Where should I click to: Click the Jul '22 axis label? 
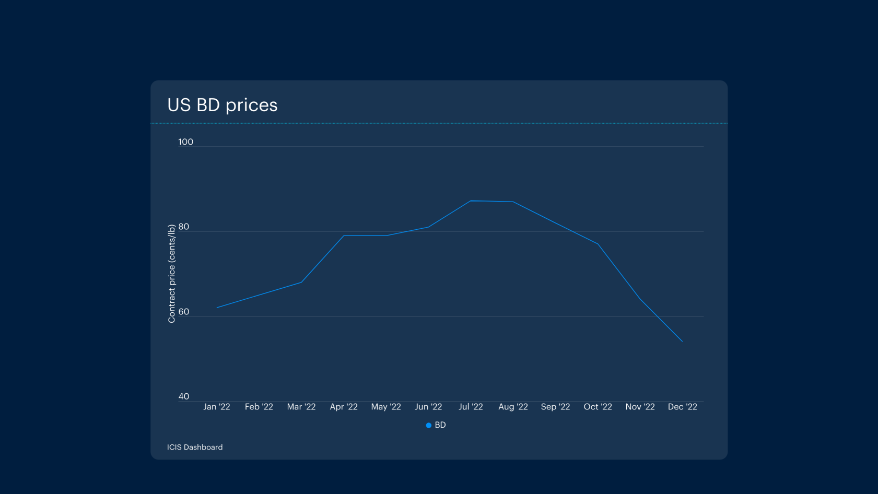(471, 407)
